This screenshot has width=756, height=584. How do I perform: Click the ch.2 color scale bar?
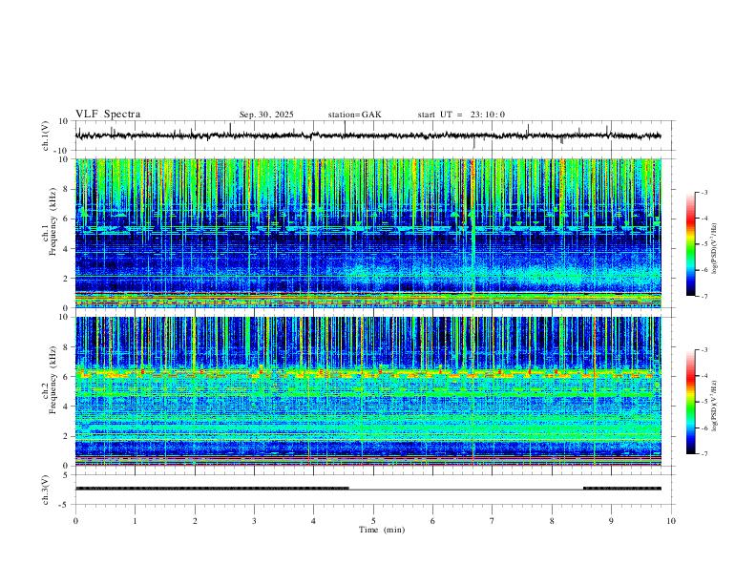[x=691, y=402]
